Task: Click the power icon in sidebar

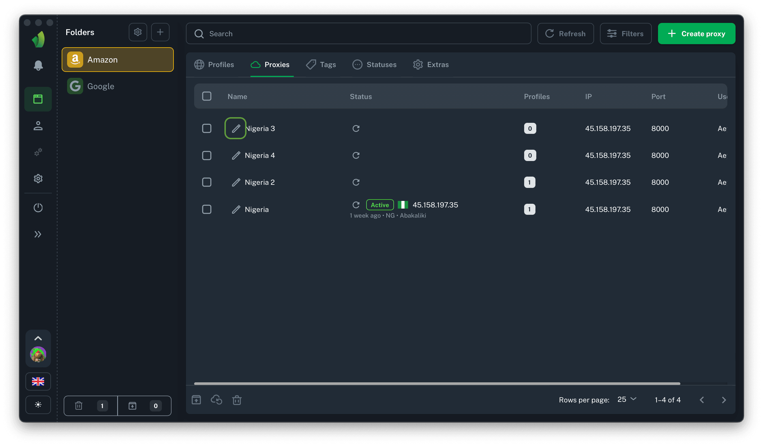Action: [38, 208]
